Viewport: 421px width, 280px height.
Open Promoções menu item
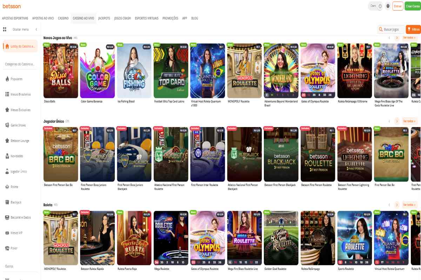click(170, 18)
